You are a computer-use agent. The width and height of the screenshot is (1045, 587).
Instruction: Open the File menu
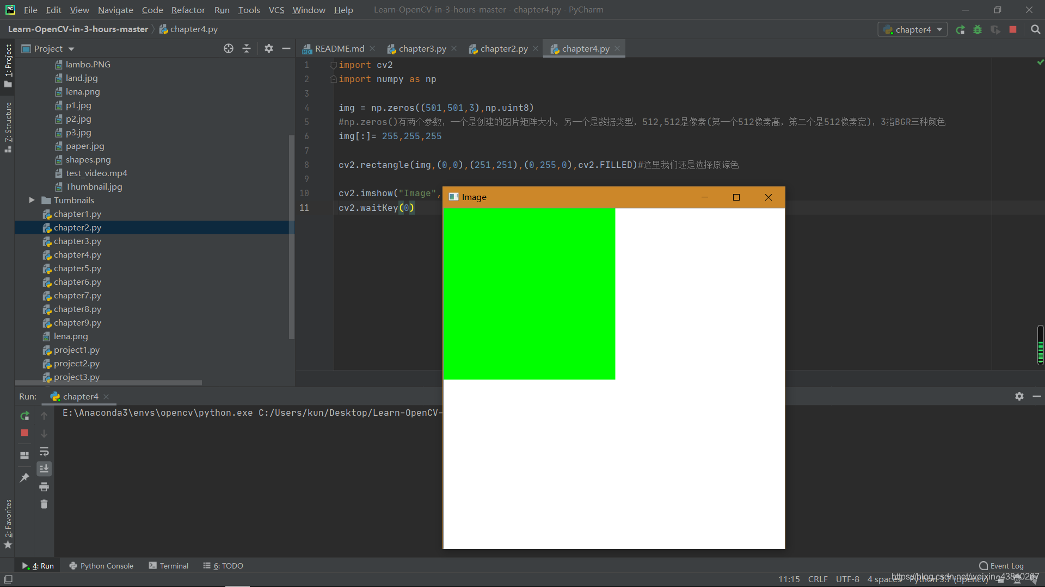[x=30, y=10]
